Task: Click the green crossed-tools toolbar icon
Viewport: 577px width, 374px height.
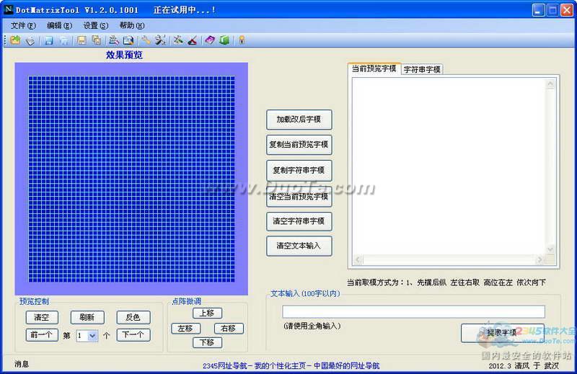Action: click(x=178, y=40)
